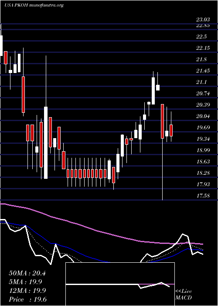The height and width of the screenshot is (306, 218).
Task: Click the 23.03 price axis label
Action: pos(203,20)
